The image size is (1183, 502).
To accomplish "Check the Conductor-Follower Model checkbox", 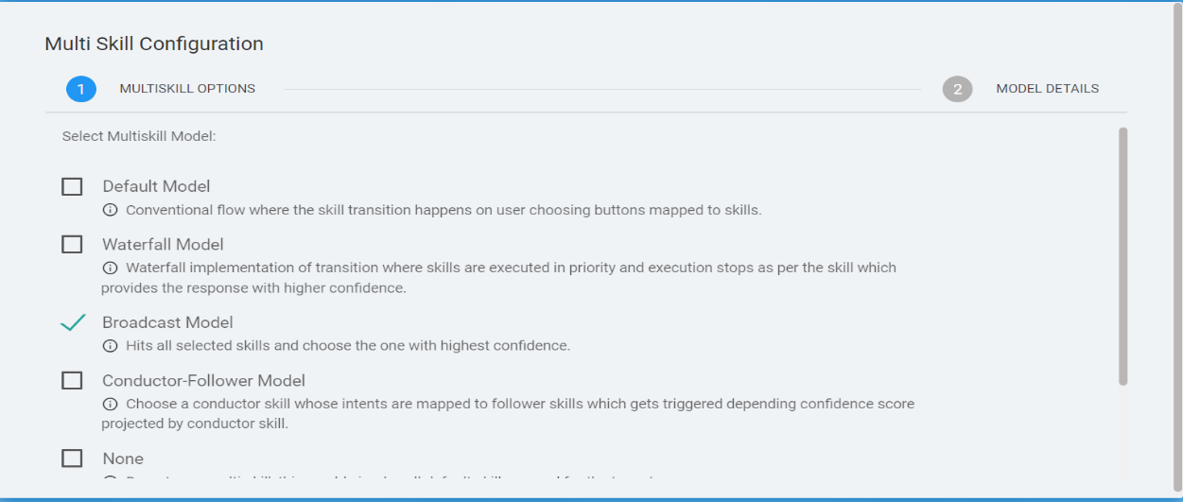I will pos(72,380).
